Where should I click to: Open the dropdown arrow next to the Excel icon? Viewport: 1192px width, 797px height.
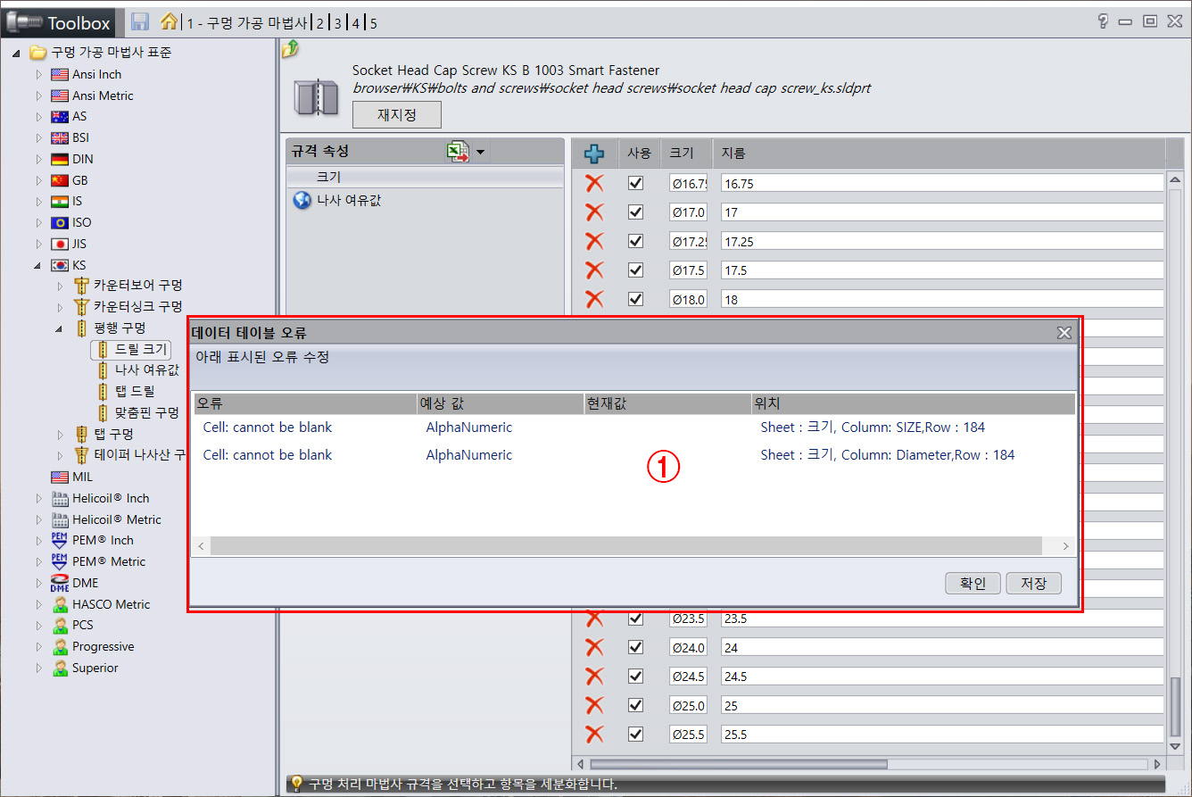click(x=480, y=151)
